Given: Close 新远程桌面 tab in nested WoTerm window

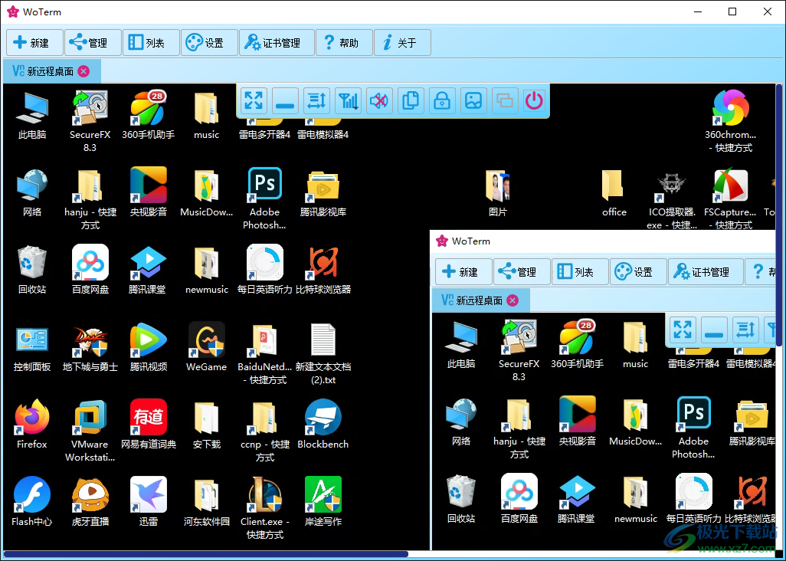Looking at the screenshot, I should click(513, 300).
